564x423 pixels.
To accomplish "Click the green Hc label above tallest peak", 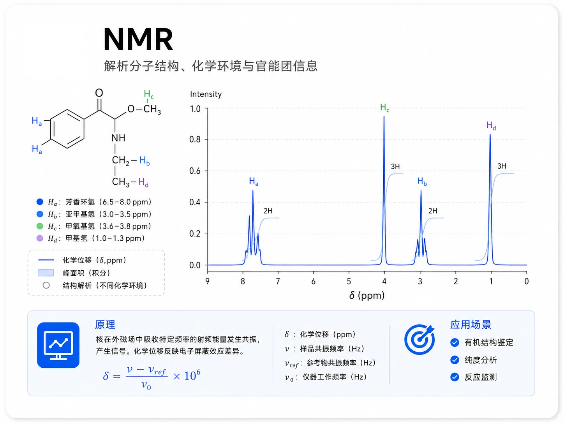I will 385,108.
